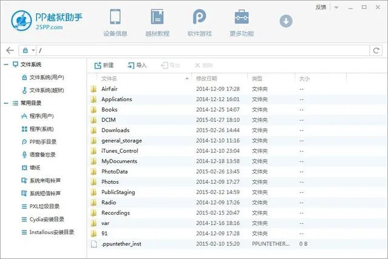Select the 91 folder icon
Viewport: 388px width, 259px height.
(93, 234)
